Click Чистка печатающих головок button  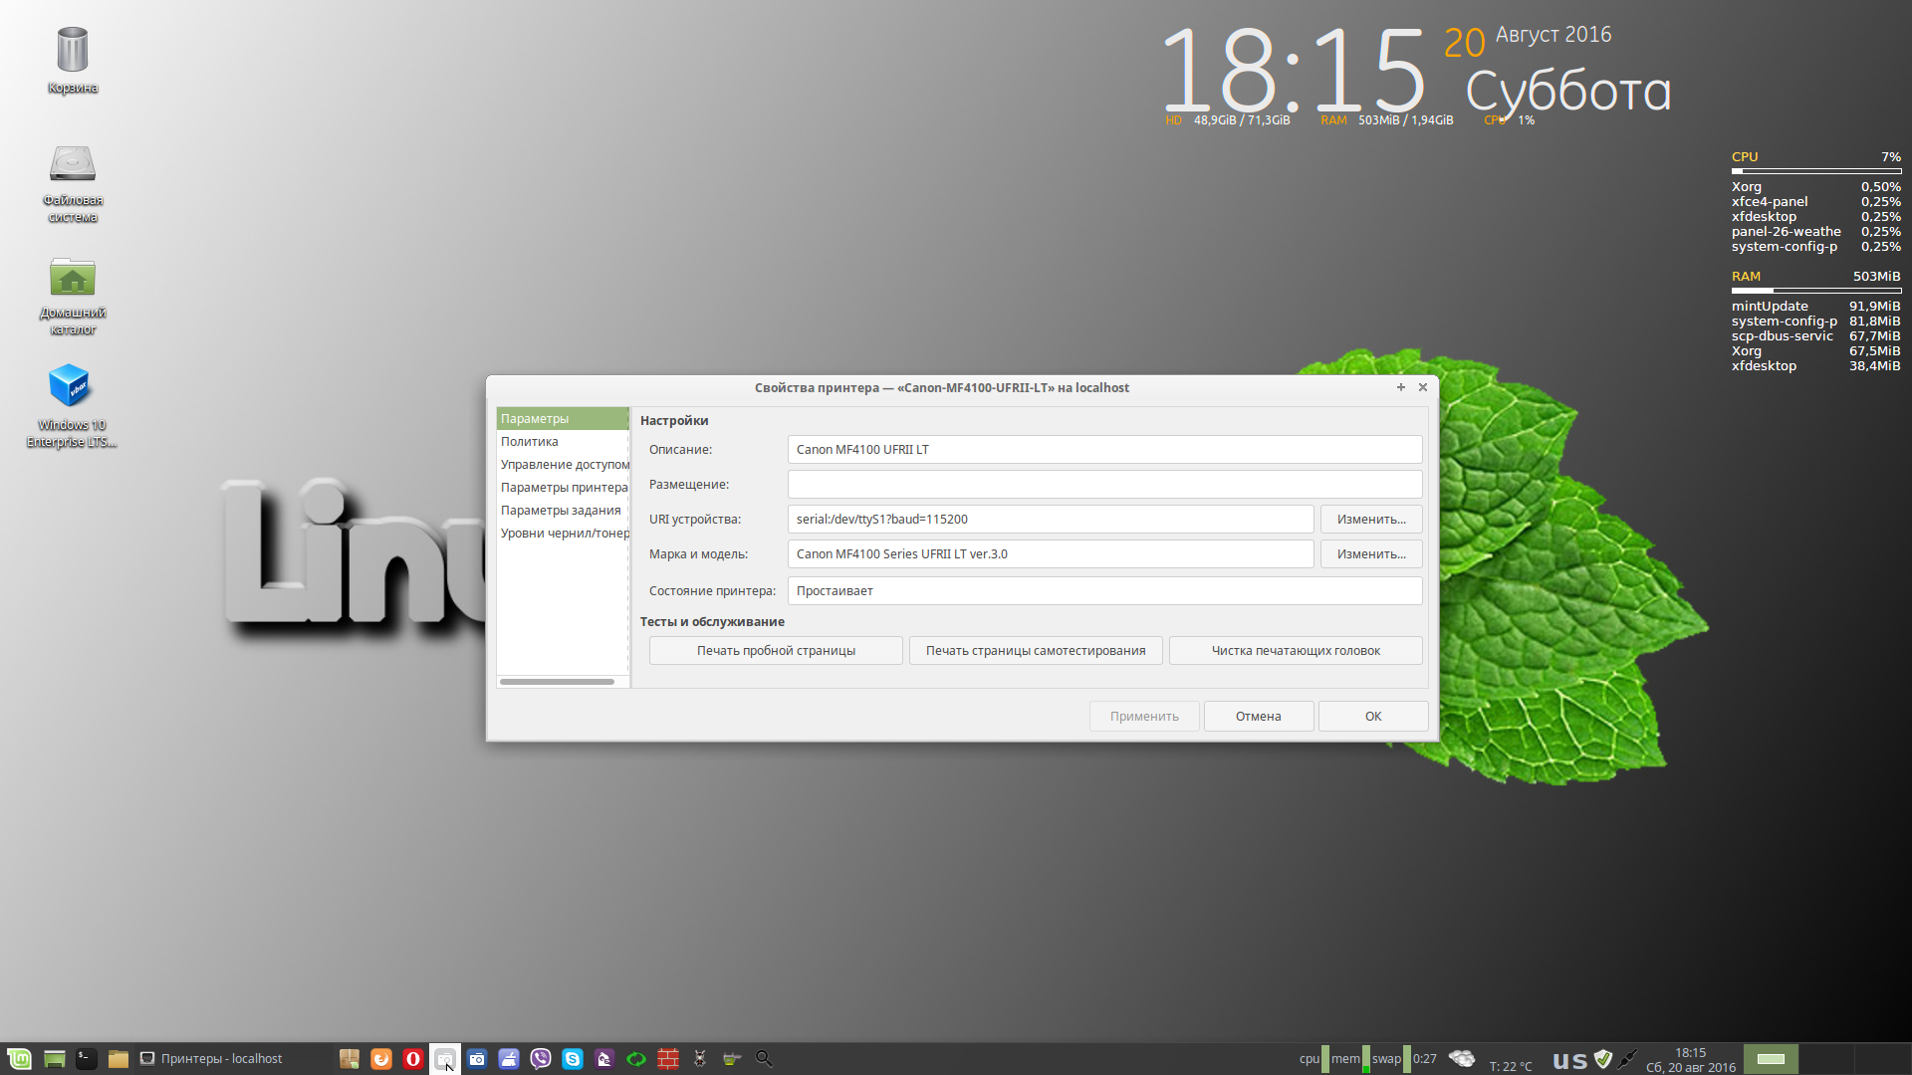(1295, 651)
